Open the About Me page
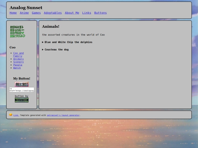 coord(72,13)
